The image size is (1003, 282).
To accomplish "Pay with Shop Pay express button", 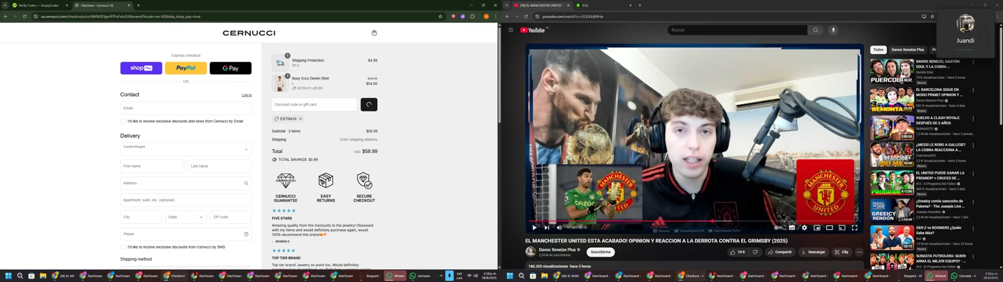I will (141, 68).
